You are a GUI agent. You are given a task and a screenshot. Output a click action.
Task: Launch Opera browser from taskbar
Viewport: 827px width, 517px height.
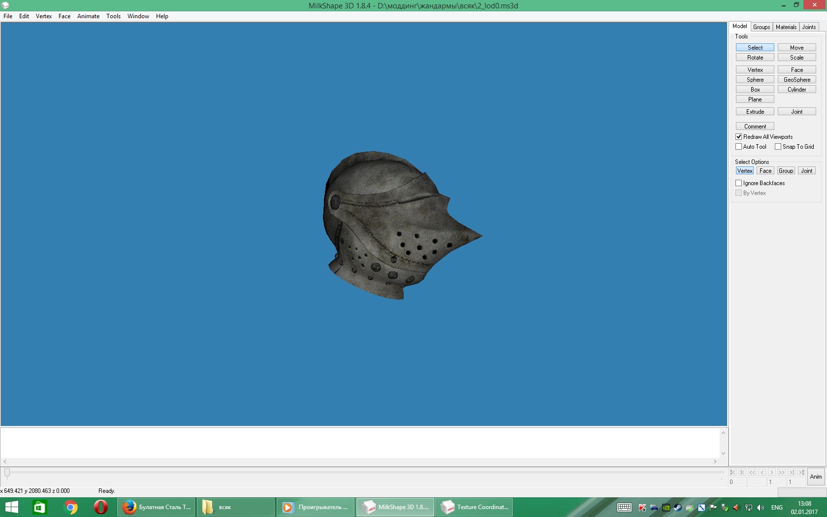point(101,507)
